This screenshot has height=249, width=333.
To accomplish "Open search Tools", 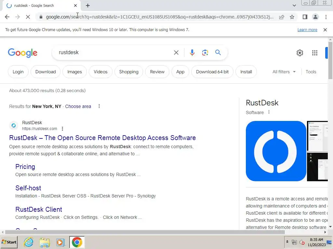I will [x=311, y=72].
